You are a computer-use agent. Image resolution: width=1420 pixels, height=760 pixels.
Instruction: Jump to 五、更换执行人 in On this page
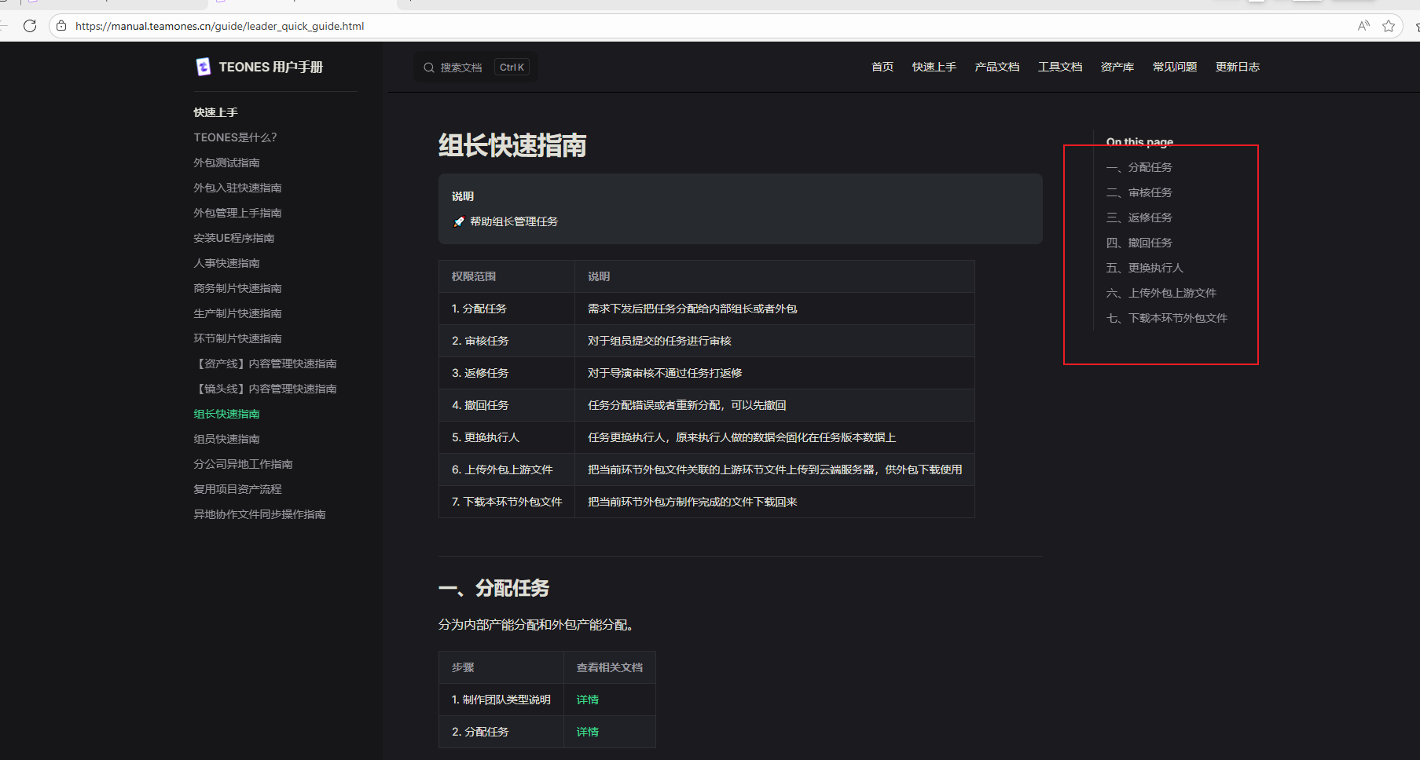point(1144,268)
